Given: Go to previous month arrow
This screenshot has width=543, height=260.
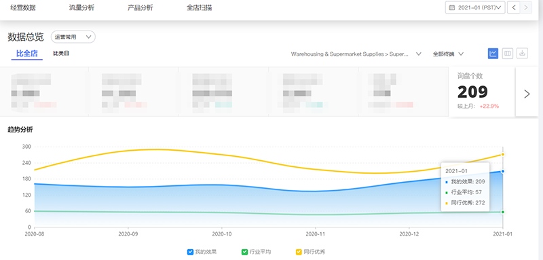Looking at the screenshot, I should (514, 7).
